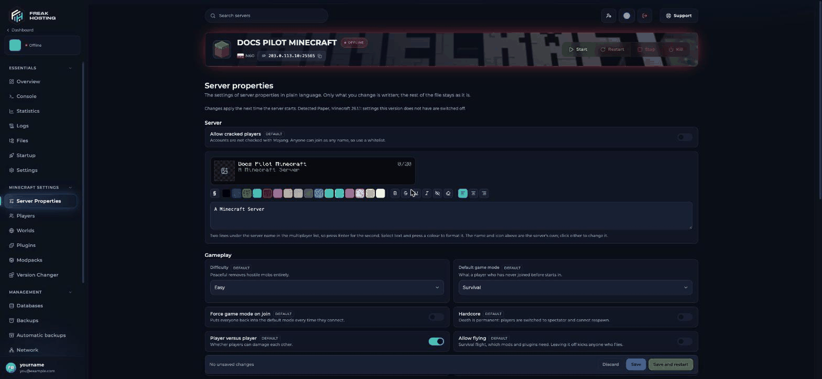Kill the server process
This screenshot has width=822, height=379.
coord(676,49)
